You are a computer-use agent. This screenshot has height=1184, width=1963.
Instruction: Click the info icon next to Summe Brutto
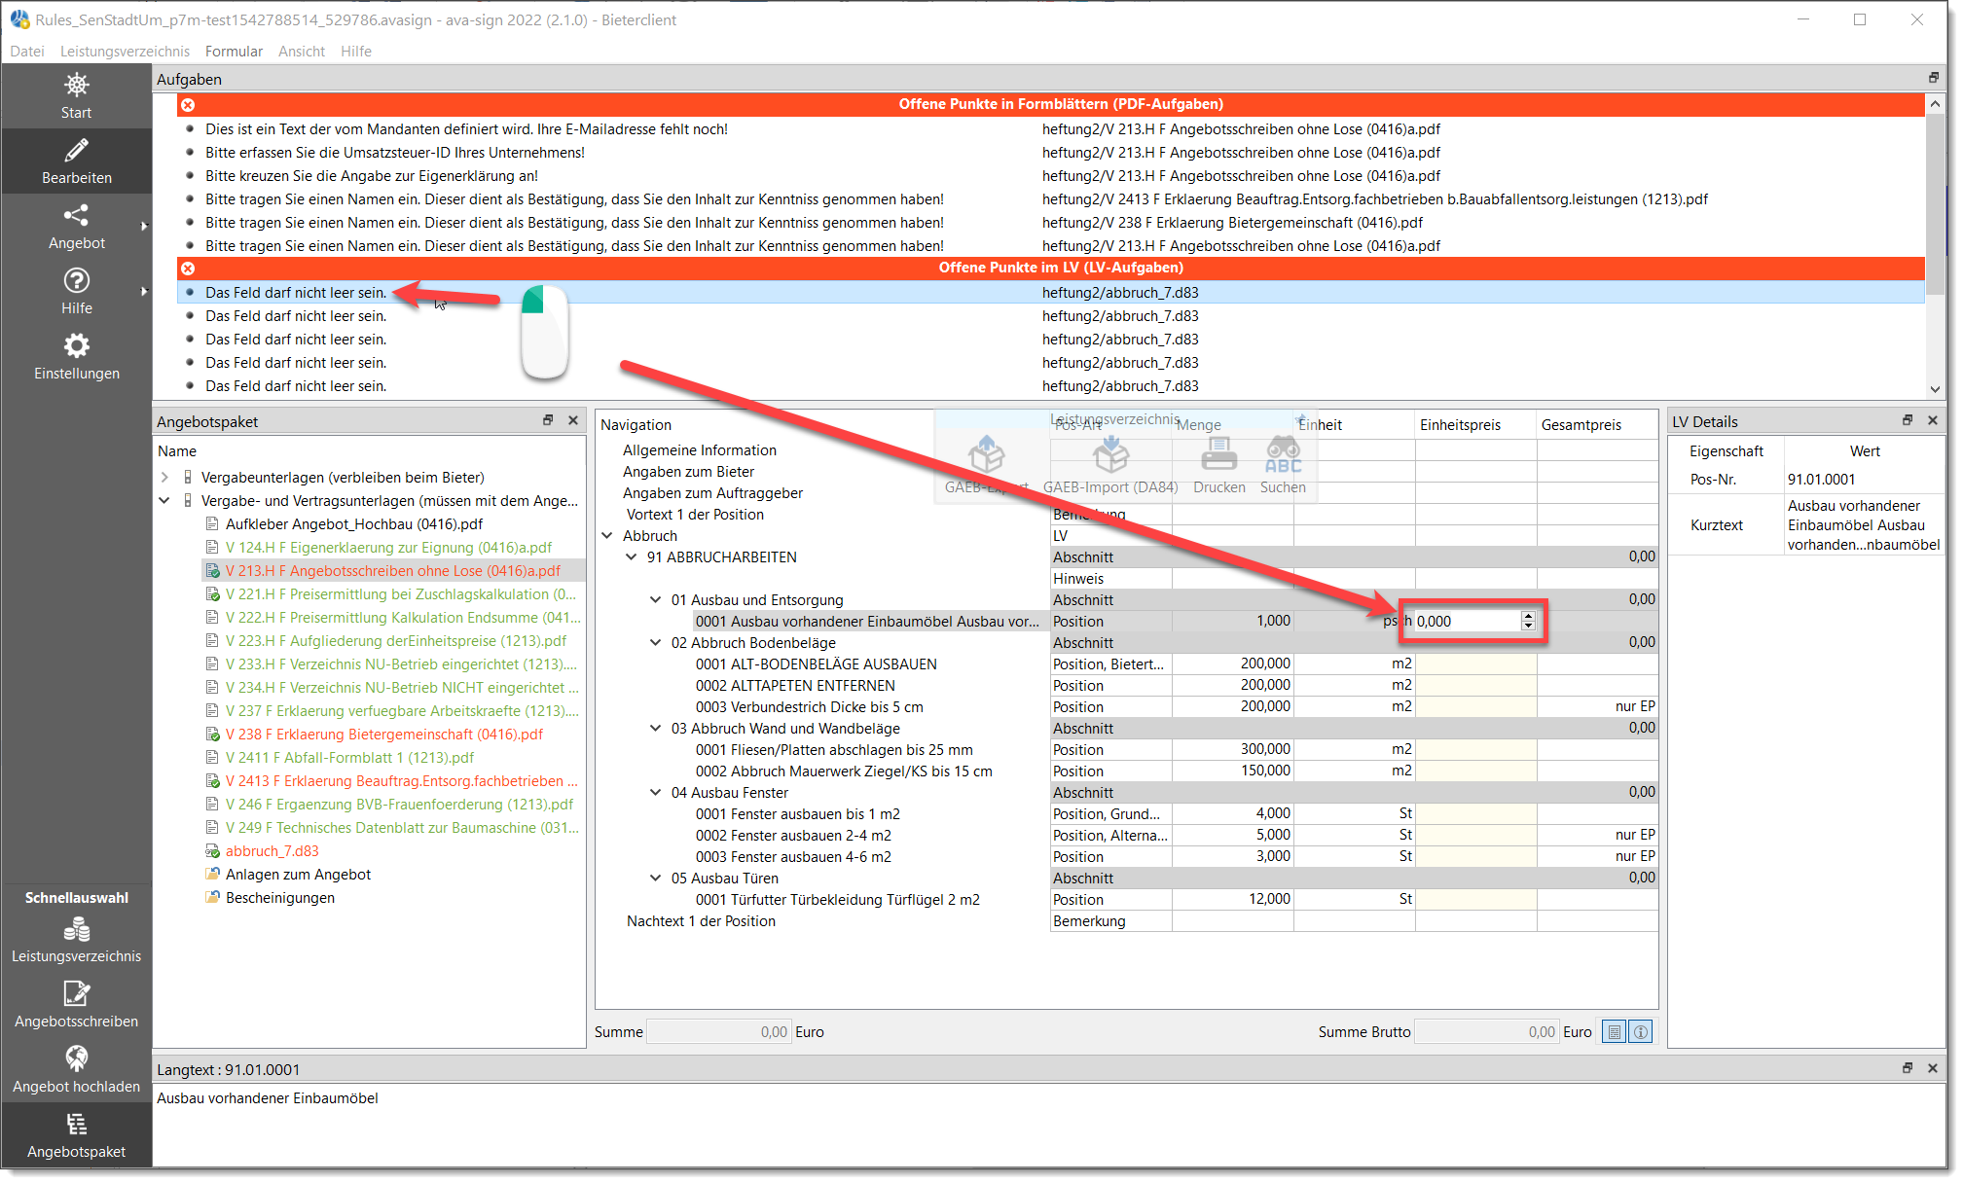1641,1032
